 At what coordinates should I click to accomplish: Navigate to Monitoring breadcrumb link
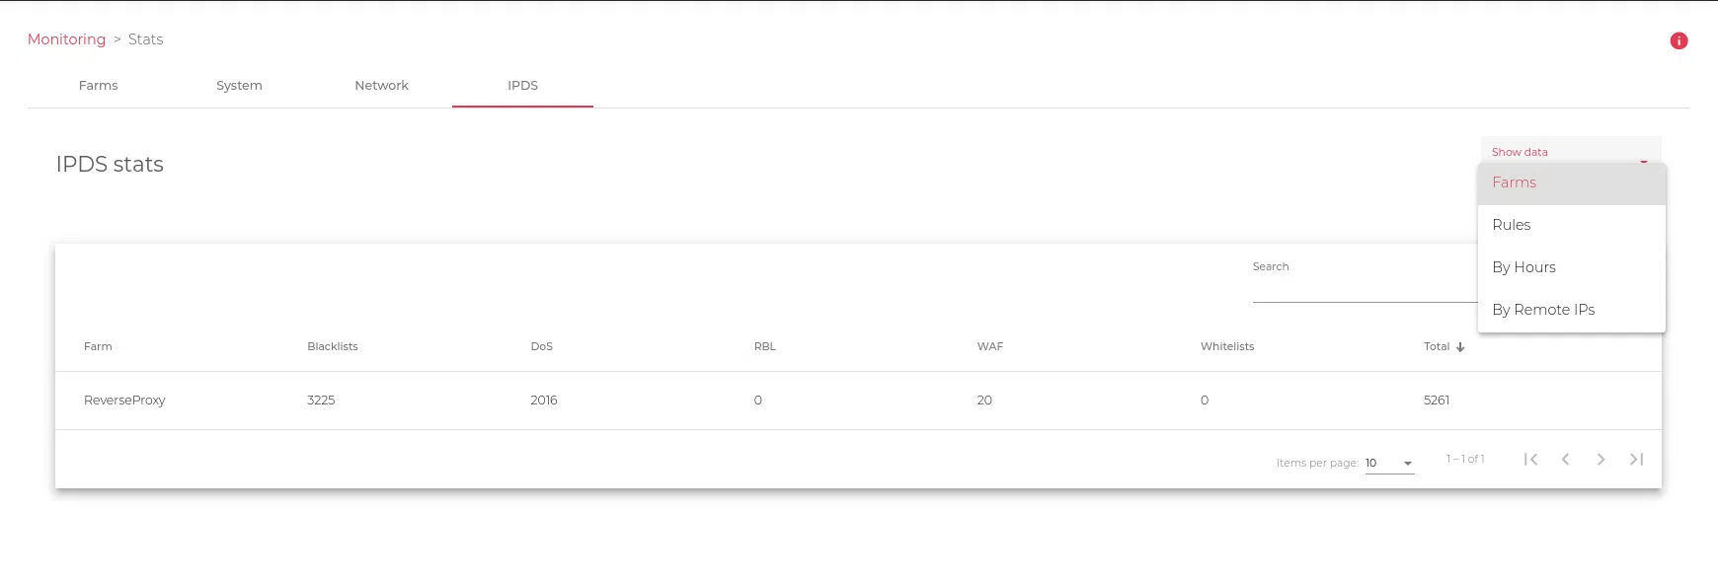coord(66,39)
